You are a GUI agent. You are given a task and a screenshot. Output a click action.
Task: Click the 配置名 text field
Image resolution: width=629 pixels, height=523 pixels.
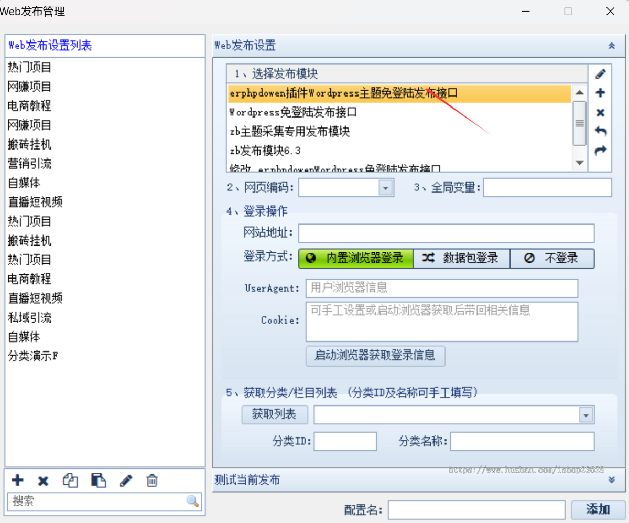pyautogui.click(x=476, y=510)
